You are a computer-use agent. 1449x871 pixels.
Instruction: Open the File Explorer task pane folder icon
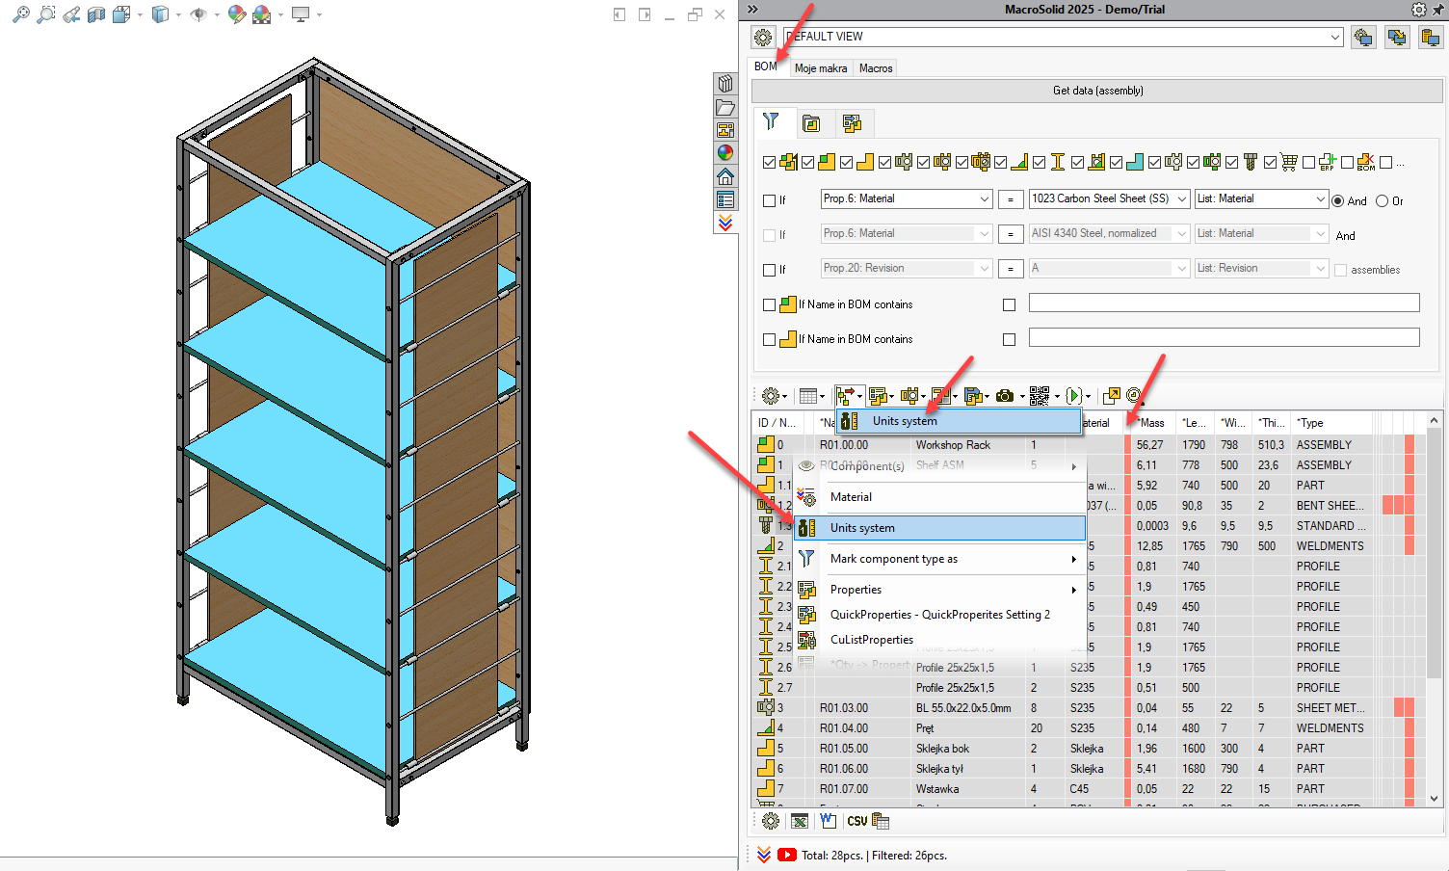[725, 107]
